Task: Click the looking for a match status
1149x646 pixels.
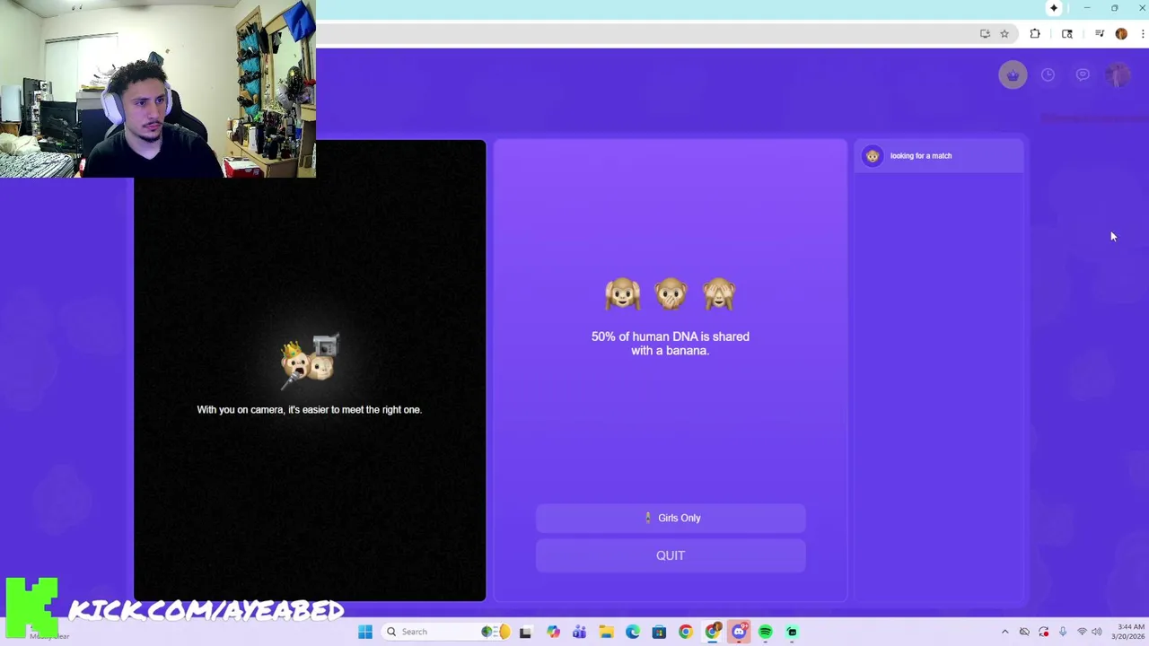Action: click(x=921, y=156)
